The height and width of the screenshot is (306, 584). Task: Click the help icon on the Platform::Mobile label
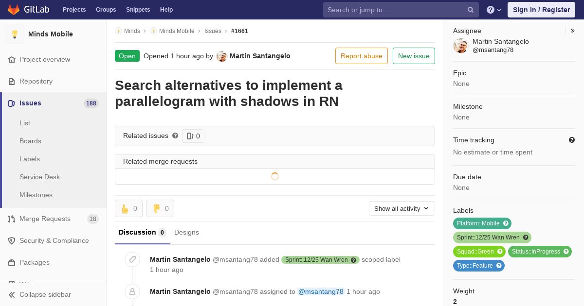506,223
